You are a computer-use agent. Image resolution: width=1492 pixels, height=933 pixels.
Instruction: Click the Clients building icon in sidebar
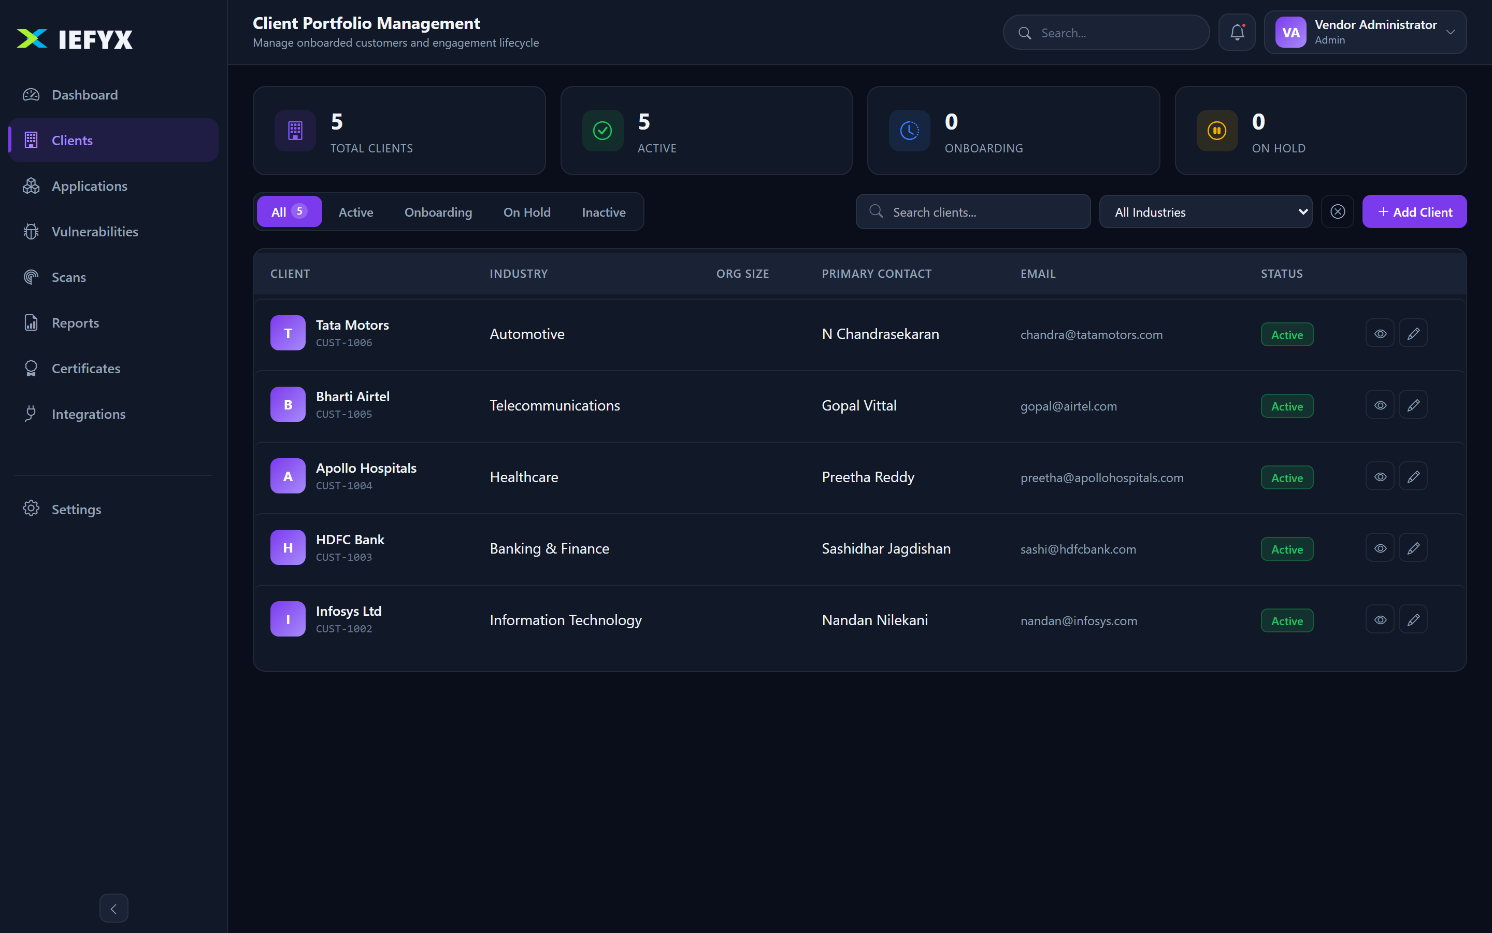coord(31,140)
